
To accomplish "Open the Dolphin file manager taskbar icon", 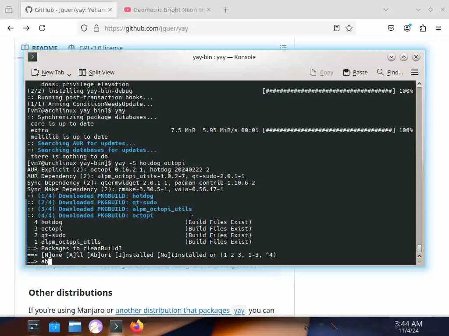I will click(x=75, y=326).
